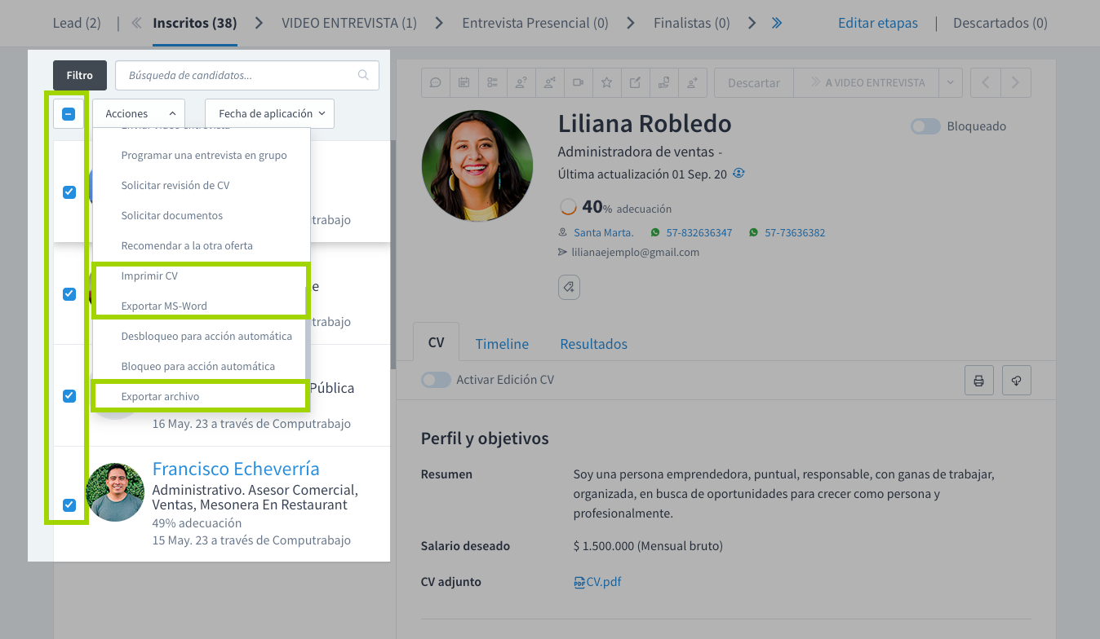The width and height of the screenshot is (1100, 639).
Task: Click the chat message icon in toolbar
Action: (x=436, y=82)
